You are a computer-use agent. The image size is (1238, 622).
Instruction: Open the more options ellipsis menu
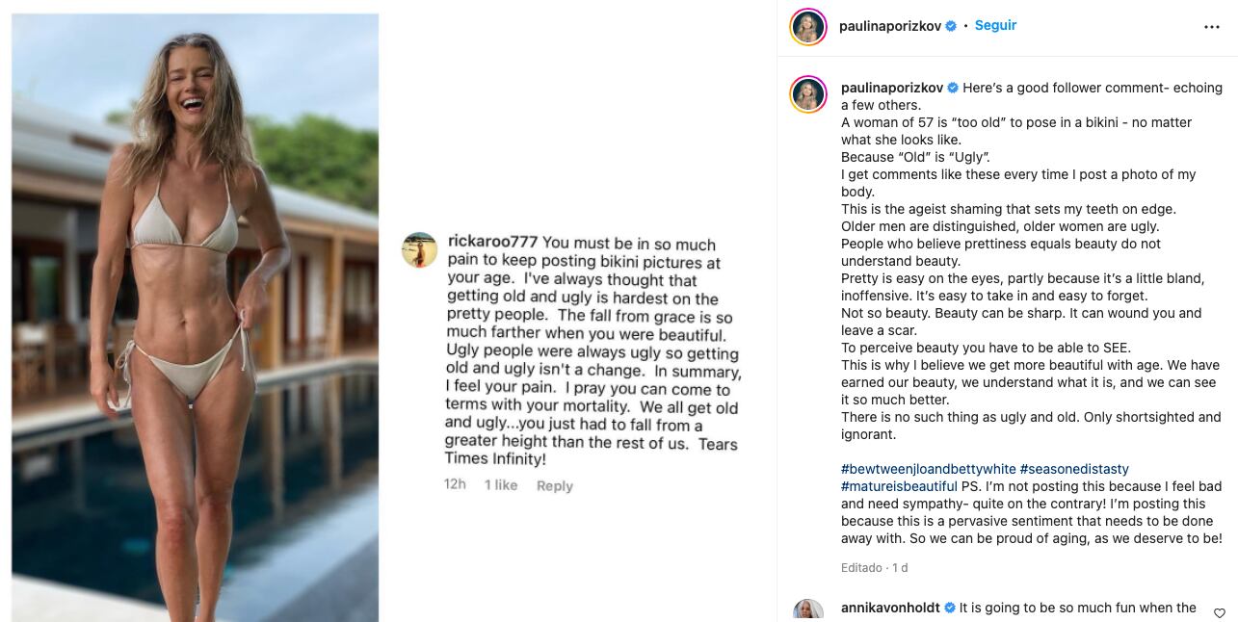click(1212, 27)
